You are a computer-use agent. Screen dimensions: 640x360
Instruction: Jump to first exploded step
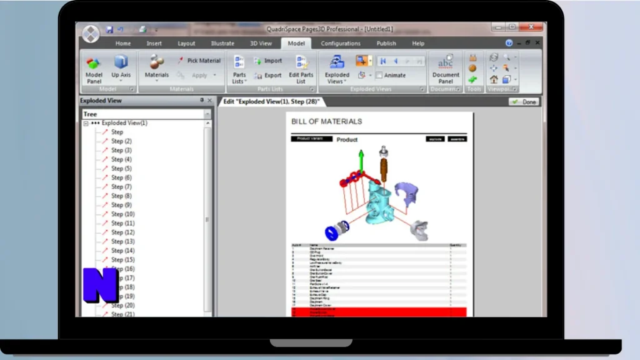[383, 61]
